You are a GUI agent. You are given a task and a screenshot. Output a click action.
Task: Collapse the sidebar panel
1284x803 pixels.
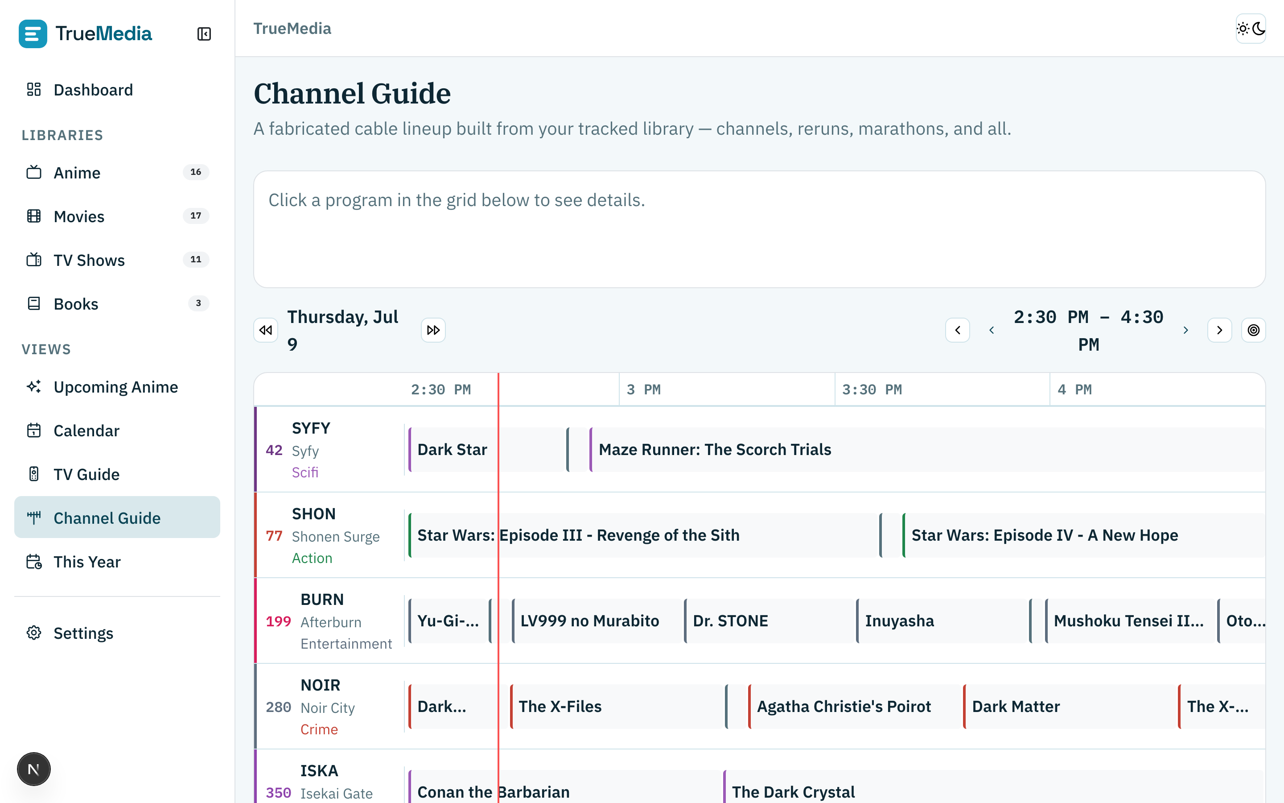pos(204,34)
